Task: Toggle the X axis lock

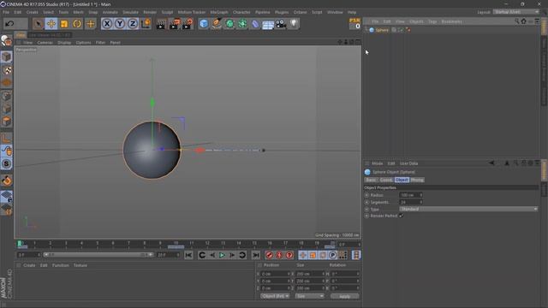Action: click(x=107, y=24)
